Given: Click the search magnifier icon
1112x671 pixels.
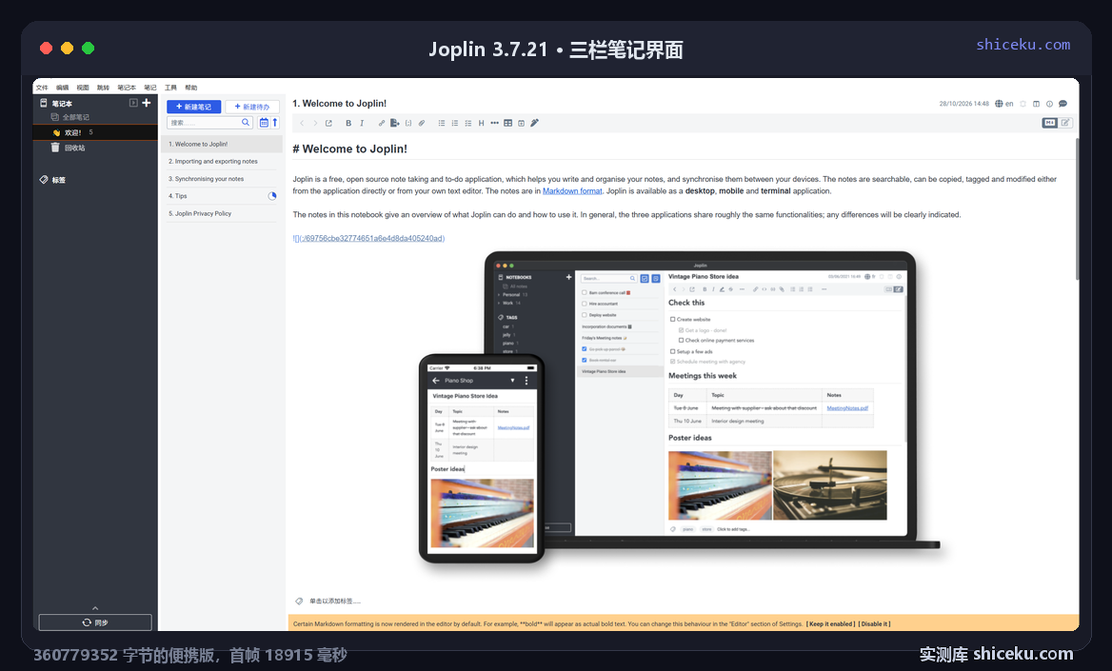Looking at the screenshot, I should click(x=246, y=123).
